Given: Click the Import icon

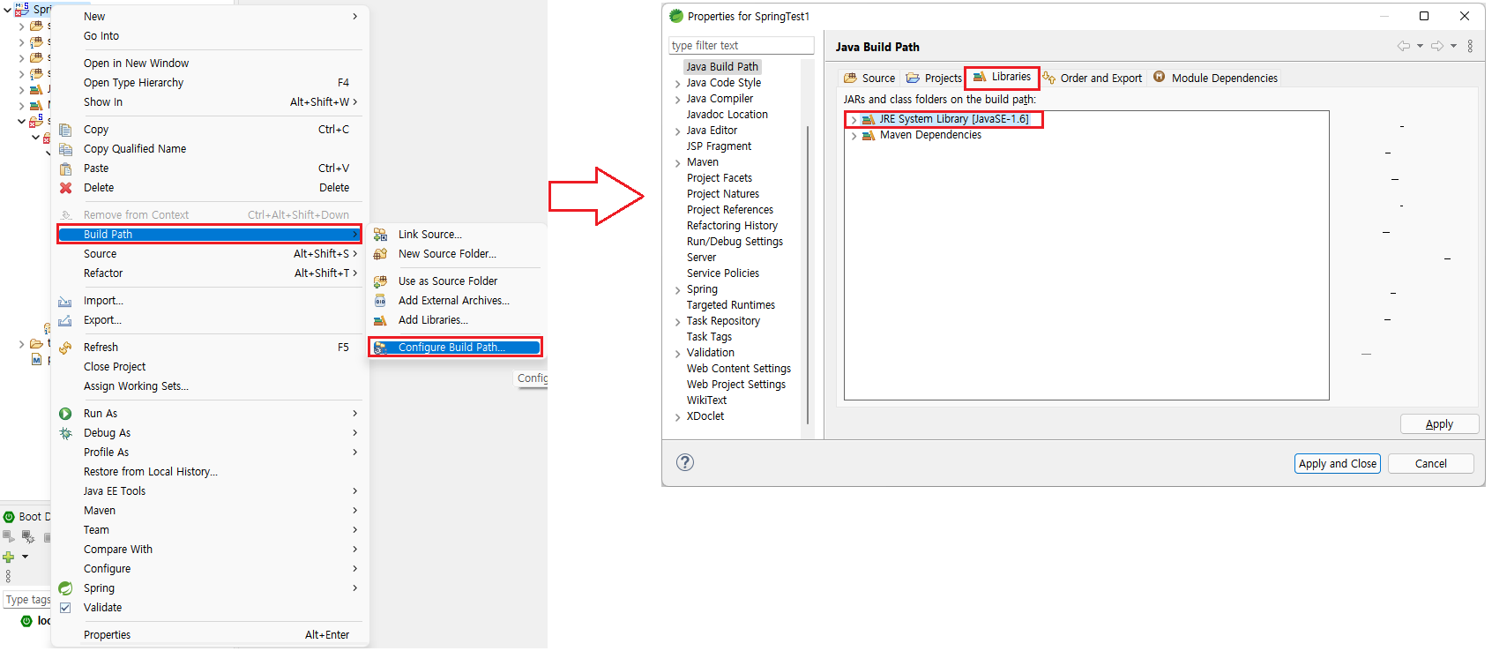Looking at the screenshot, I should pos(65,301).
